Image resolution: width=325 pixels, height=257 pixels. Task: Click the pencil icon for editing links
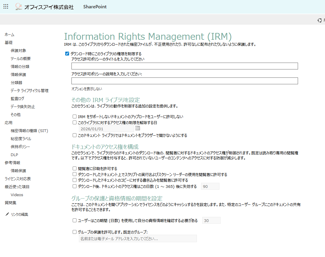pos(7,214)
